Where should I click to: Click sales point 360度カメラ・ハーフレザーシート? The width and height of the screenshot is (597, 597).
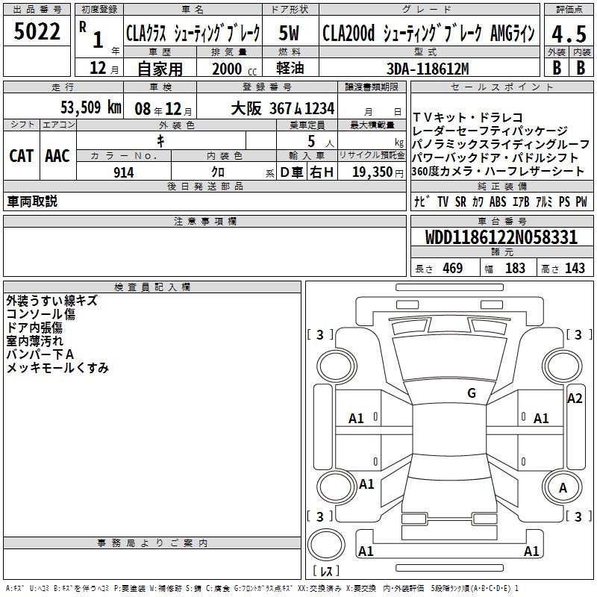point(498,171)
